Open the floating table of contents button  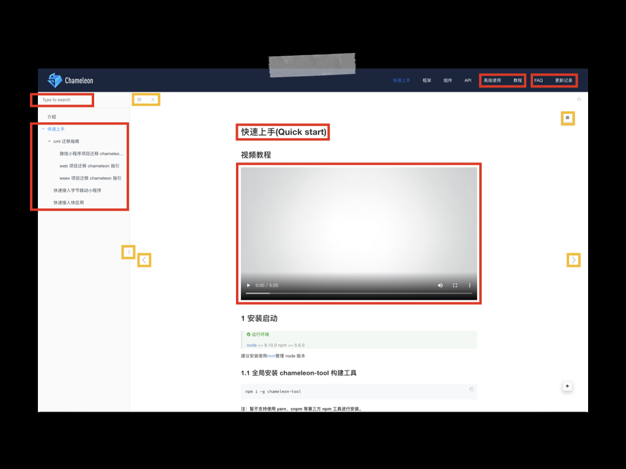567,118
